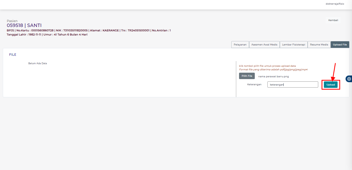352x170 pixels.
Task: Click the dokterrajalfisio username
Action: tap(335, 4)
